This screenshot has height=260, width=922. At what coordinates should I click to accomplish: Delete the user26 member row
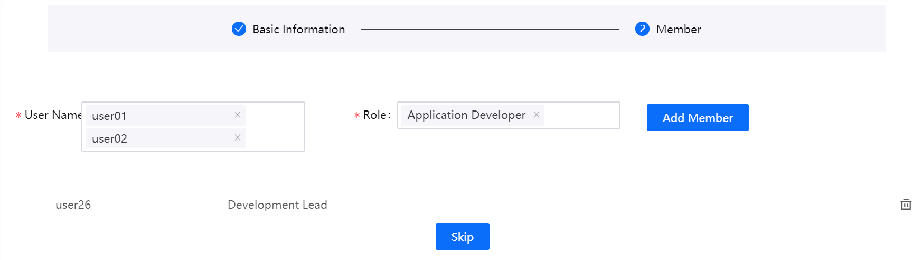point(906,205)
